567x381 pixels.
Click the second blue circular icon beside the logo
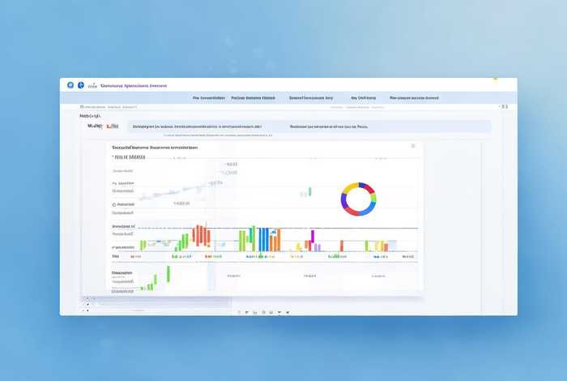pos(81,85)
